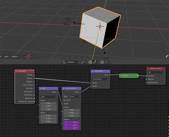The image size is (169, 137).
Task: Collapse the Geometry node with its arrow
Action: tap(16, 71)
